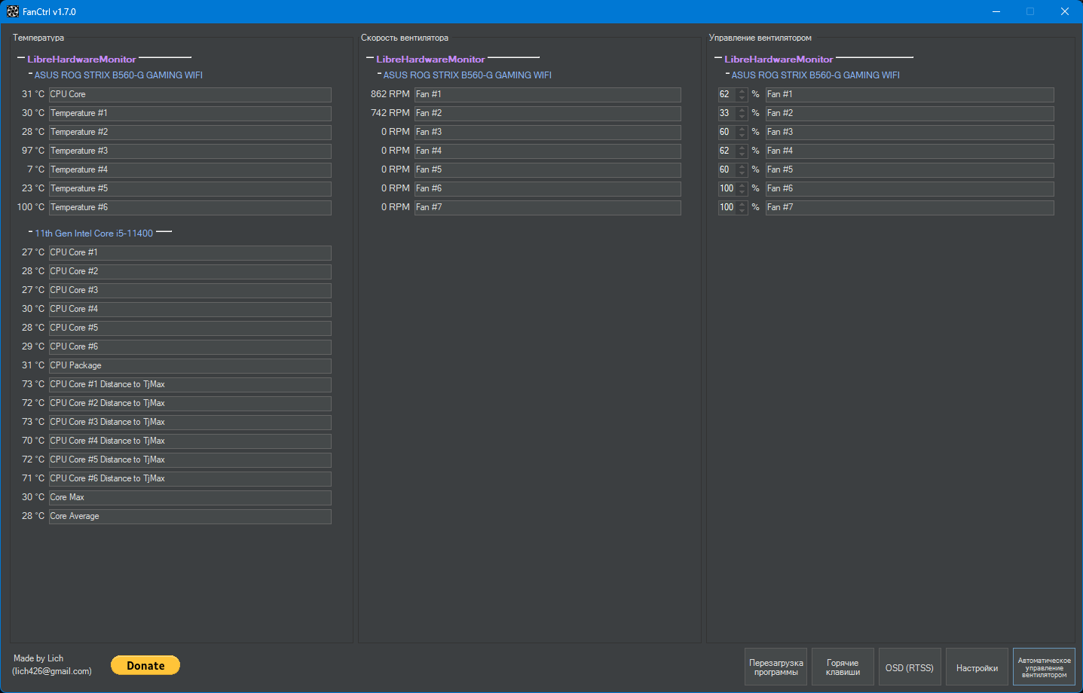
Task: Collapse ASUS ROG STRIX under Скорость вентилятора
Action: pyautogui.click(x=379, y=74)
